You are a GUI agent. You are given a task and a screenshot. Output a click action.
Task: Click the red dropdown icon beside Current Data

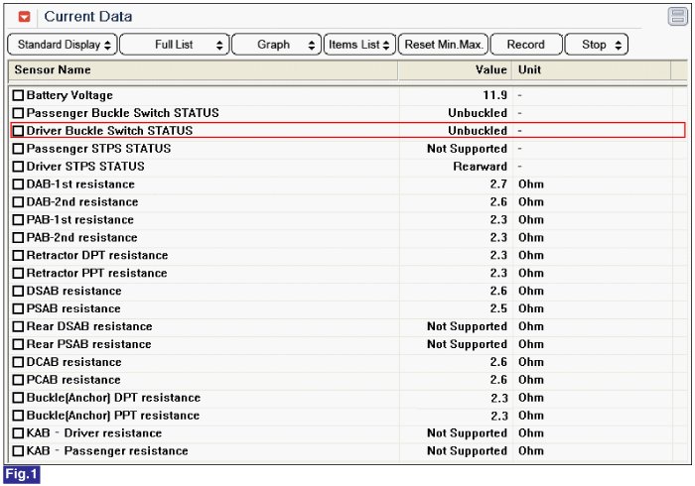point(25,17)
